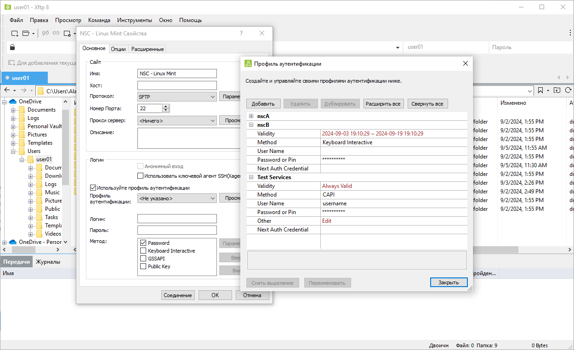Click the Изменено column header
The height and width of the screenshot is (350, 574).
pyautogui.click(x=513, y=103)
